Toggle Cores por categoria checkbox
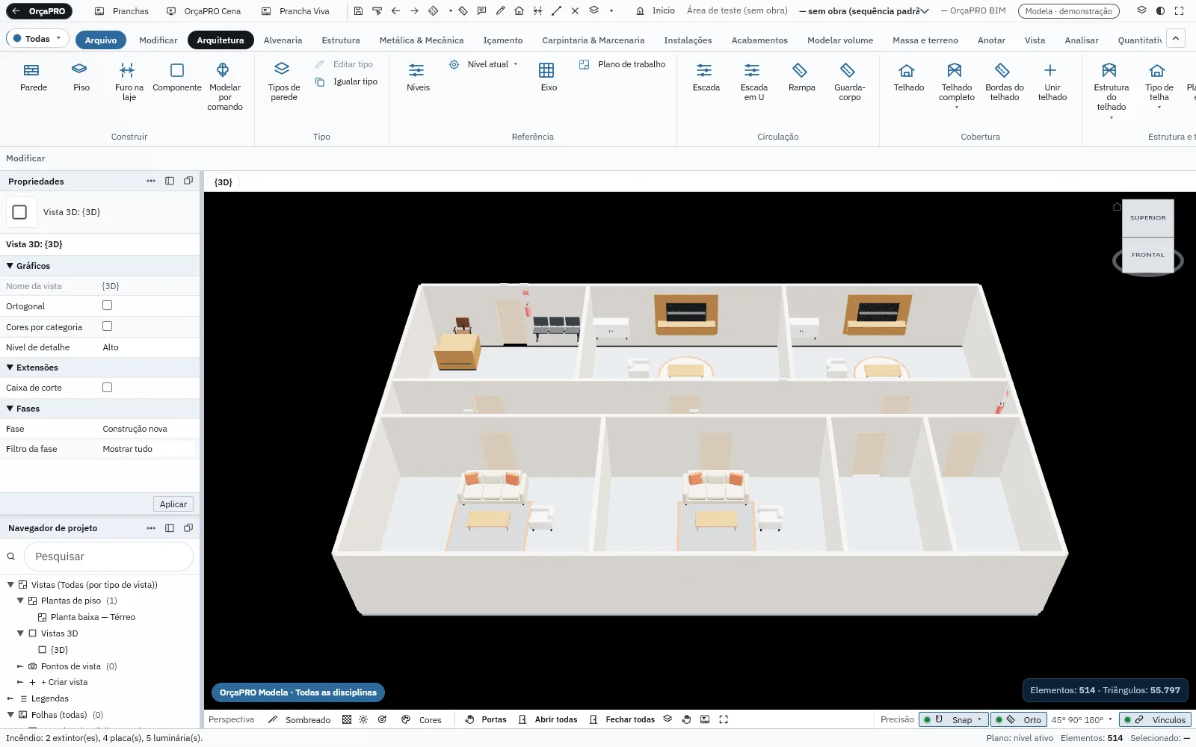1196x747 pixels. [108, 326]
